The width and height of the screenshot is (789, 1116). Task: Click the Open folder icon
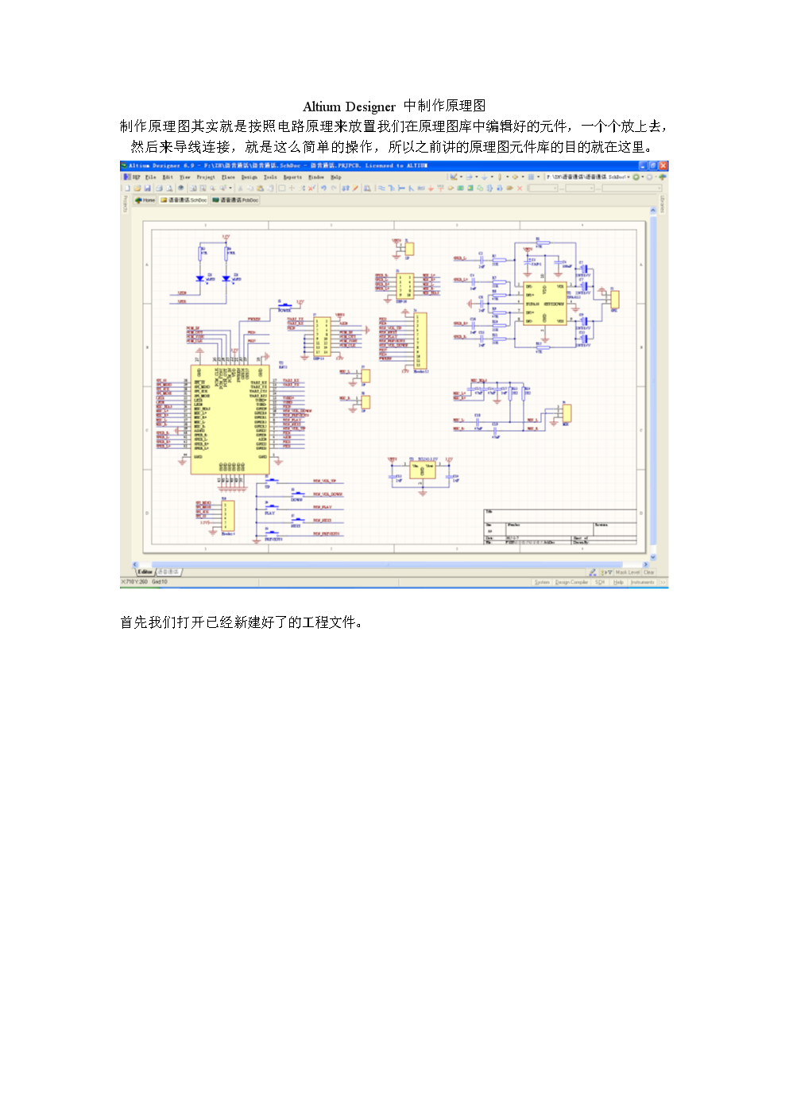[x=137, y=188]
